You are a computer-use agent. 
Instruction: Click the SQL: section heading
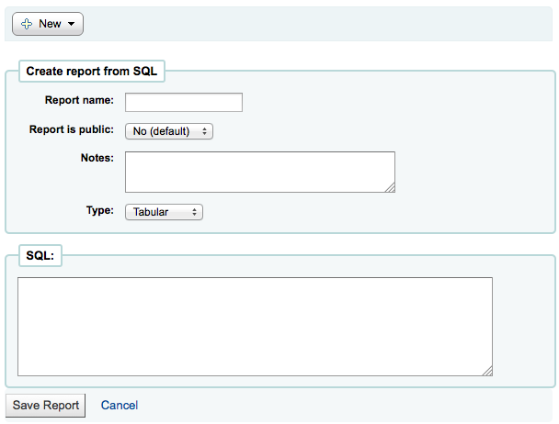[40, 255]
